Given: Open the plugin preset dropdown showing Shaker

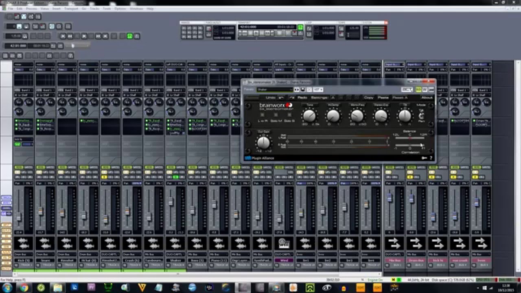Looking at the screenshot, I should click(275, 90).
